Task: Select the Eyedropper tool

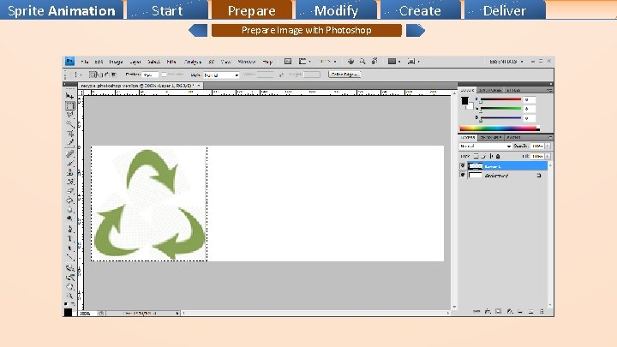Action: pyautogui.click(x=69, y=143)
